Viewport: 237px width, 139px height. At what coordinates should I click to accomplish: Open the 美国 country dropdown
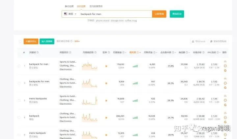(70, 14)
